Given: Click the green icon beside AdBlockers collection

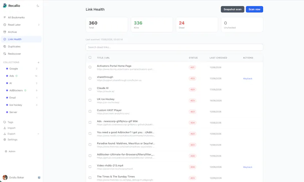Looking at the screenshot, I should click(x=25, y=90).
